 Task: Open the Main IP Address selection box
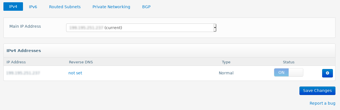(141, 28)
